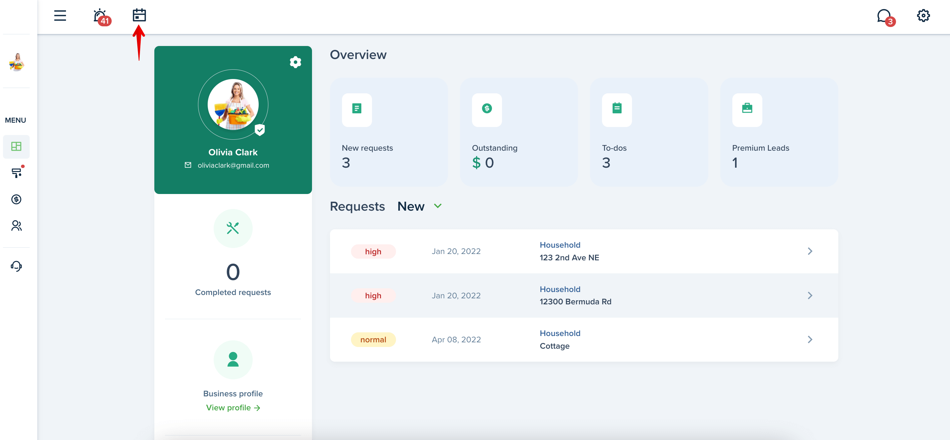The height and width of the screenshot is (440, 950).
Task: Open the calendar icon in top bar
Action: [139, 15]
